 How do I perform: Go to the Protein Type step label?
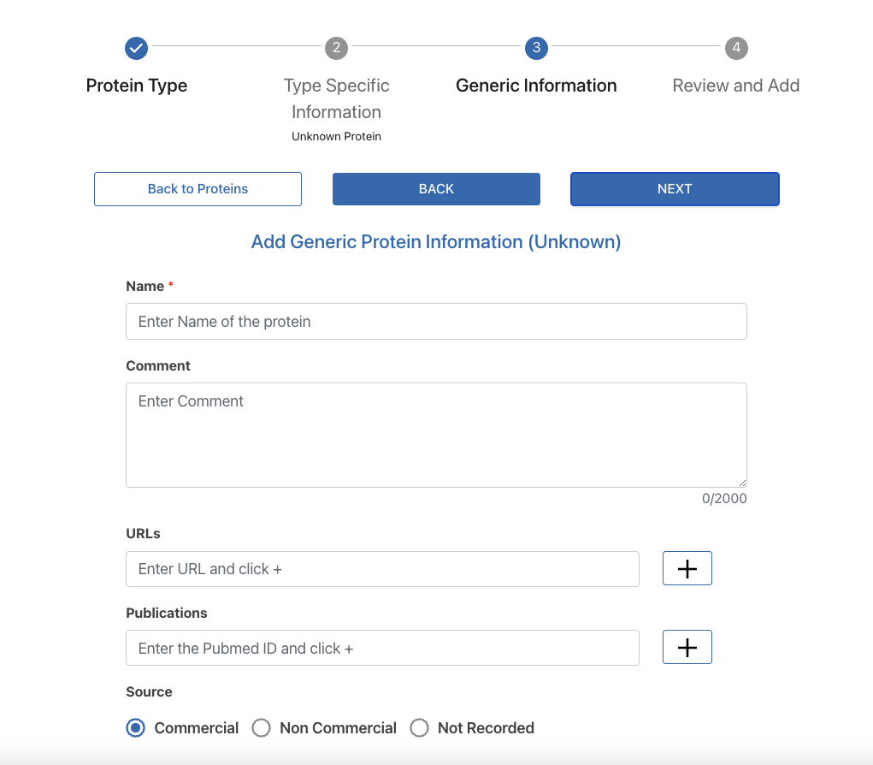point(137,86)
